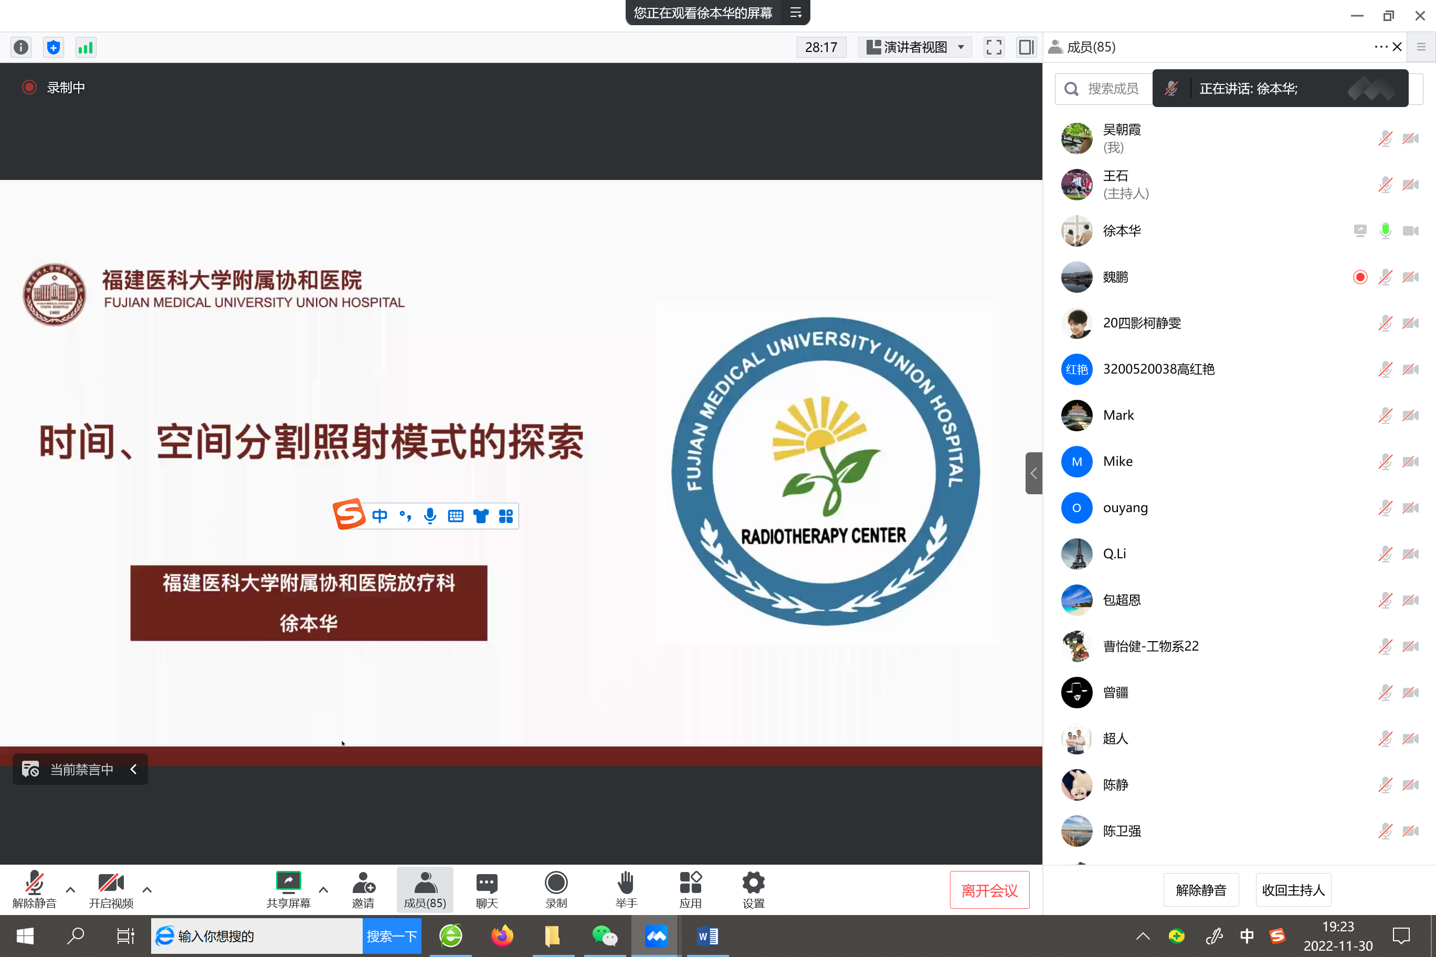Open Sogou soft keyboard icon
The width and height of the screenshot is (1436, 957).
coord(456,516)
